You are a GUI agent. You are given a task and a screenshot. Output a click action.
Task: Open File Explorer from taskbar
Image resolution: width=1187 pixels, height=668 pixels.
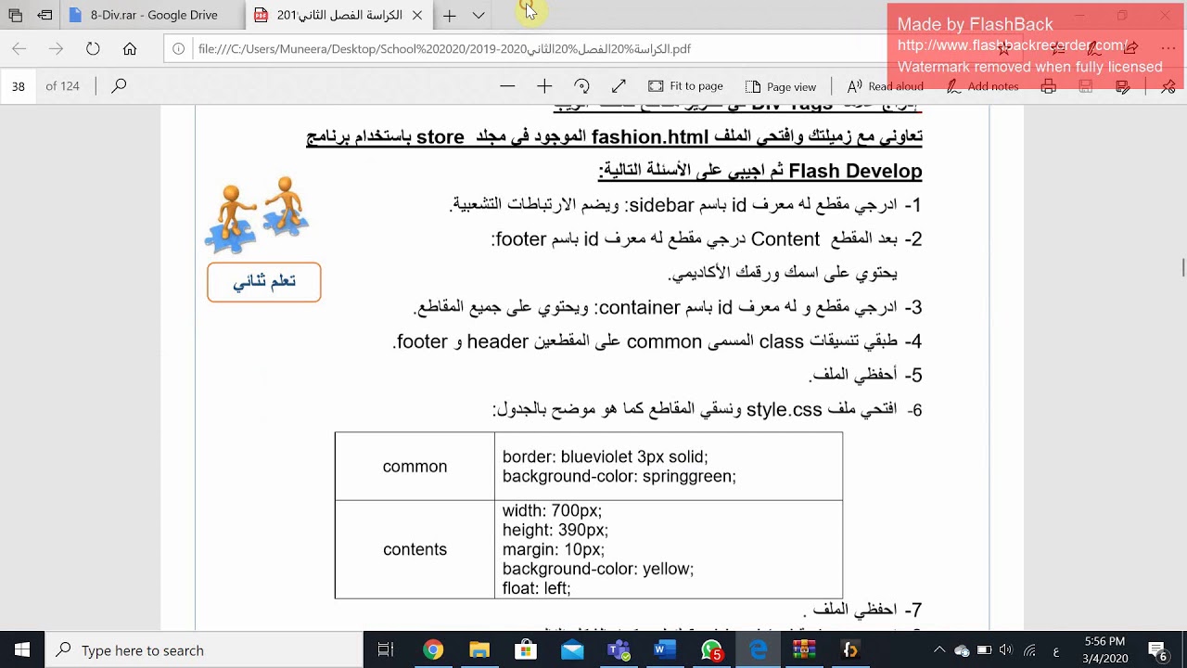[479, 650]
